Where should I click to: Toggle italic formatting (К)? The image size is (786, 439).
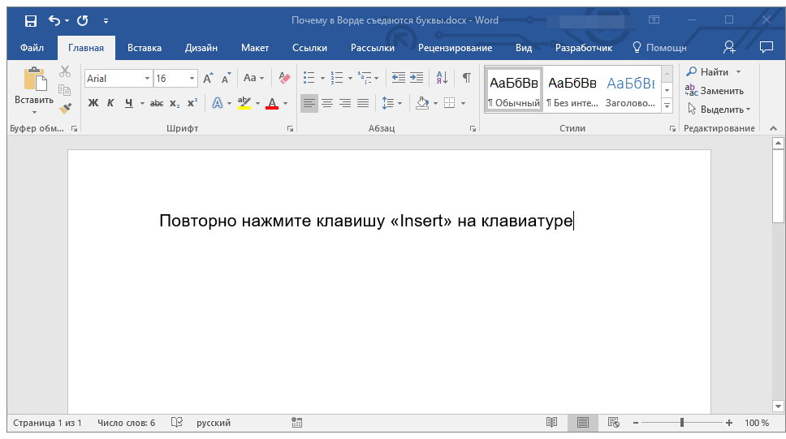tap(110, 103)
